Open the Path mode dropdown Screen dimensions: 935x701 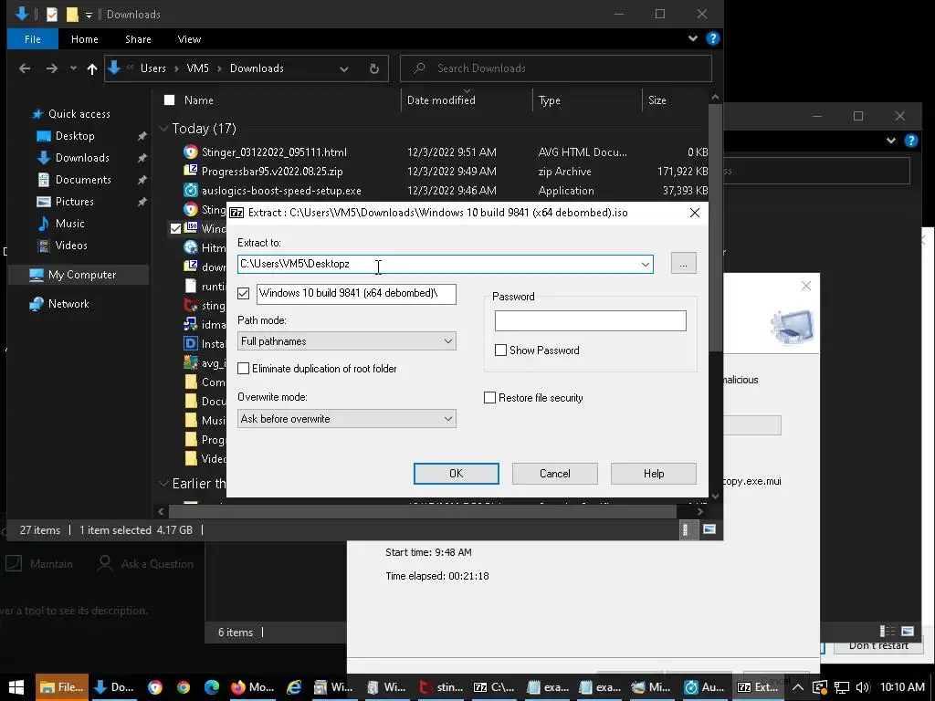coord(346,341)
